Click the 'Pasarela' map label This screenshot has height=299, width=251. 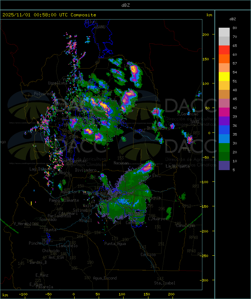pos(44,287)
